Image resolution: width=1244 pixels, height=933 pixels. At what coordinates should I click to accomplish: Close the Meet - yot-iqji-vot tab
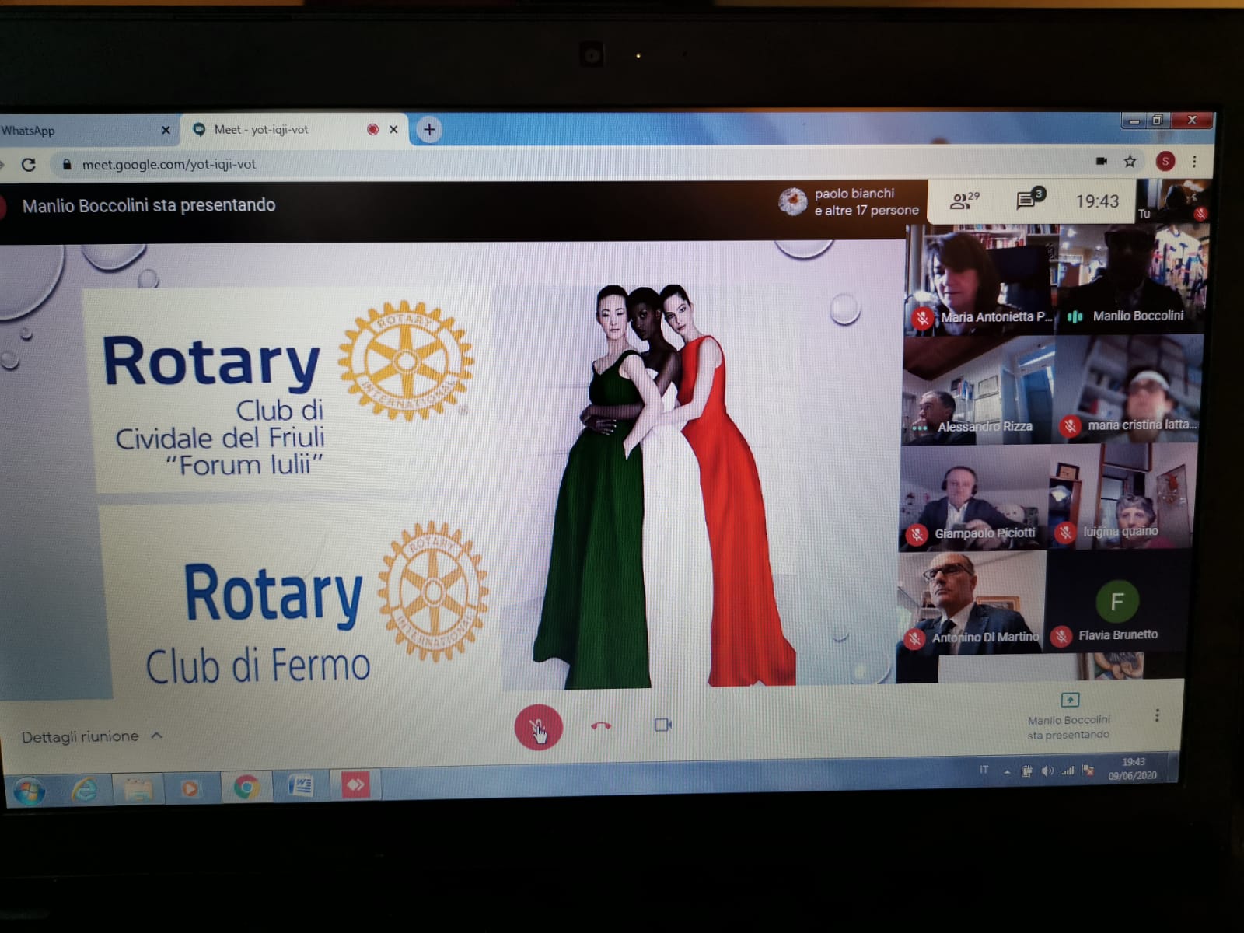pyautogui.click(x=393, y=129)
